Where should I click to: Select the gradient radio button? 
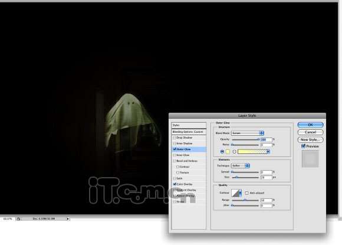coord(235,152)
